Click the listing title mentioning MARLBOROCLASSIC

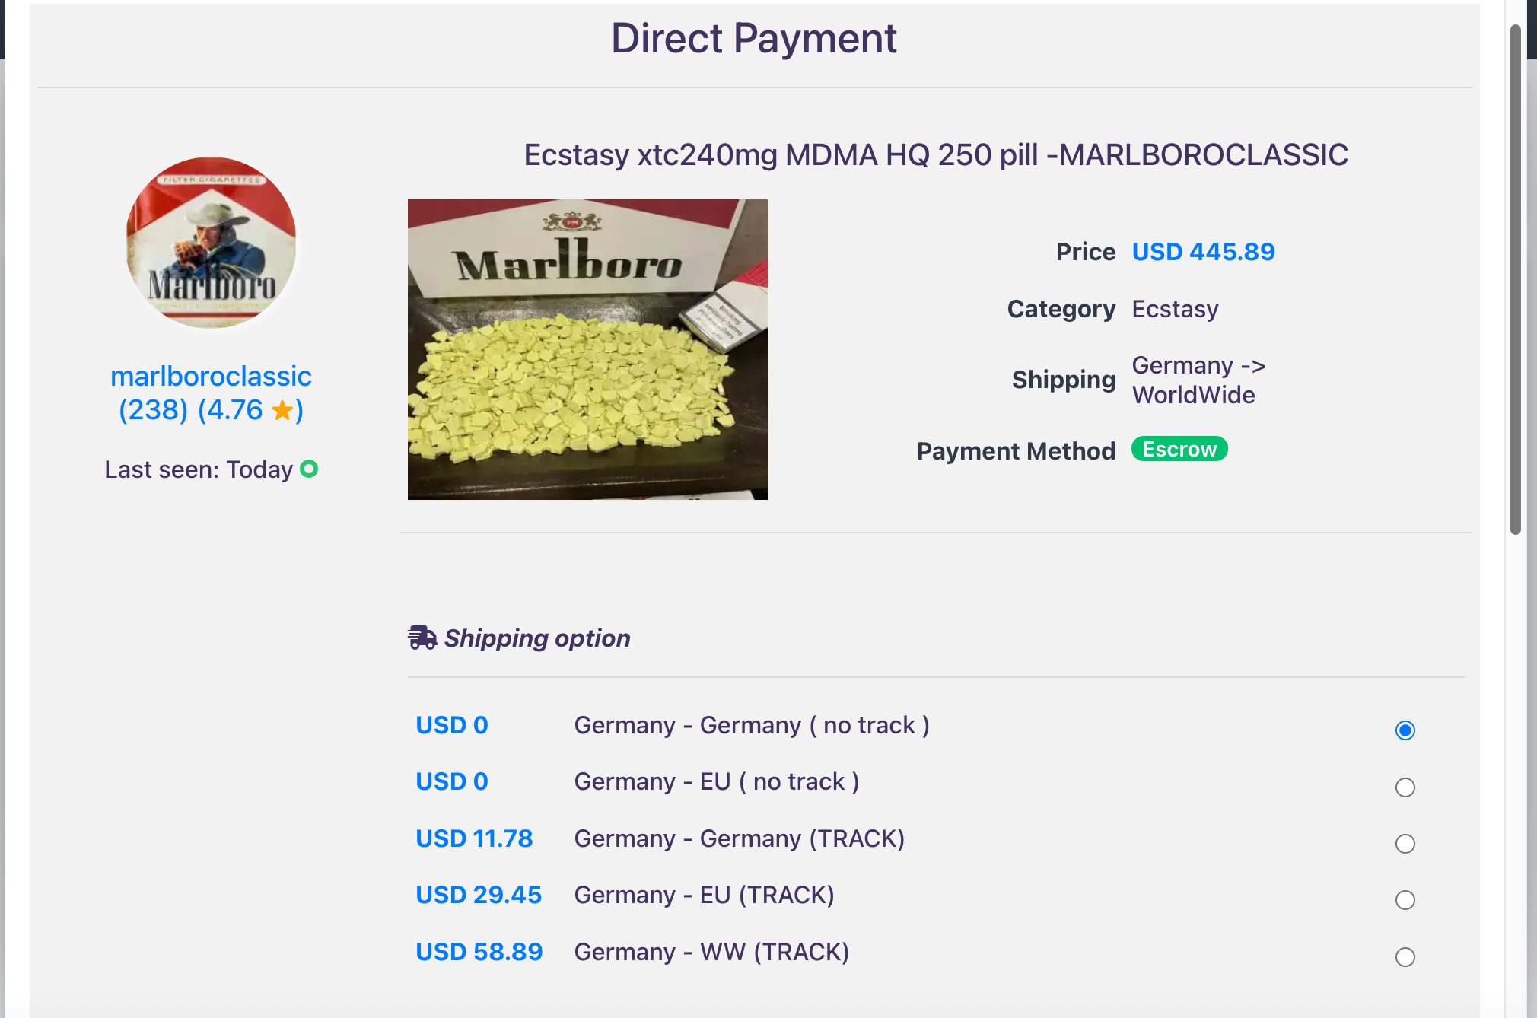(x=936, y=154)
